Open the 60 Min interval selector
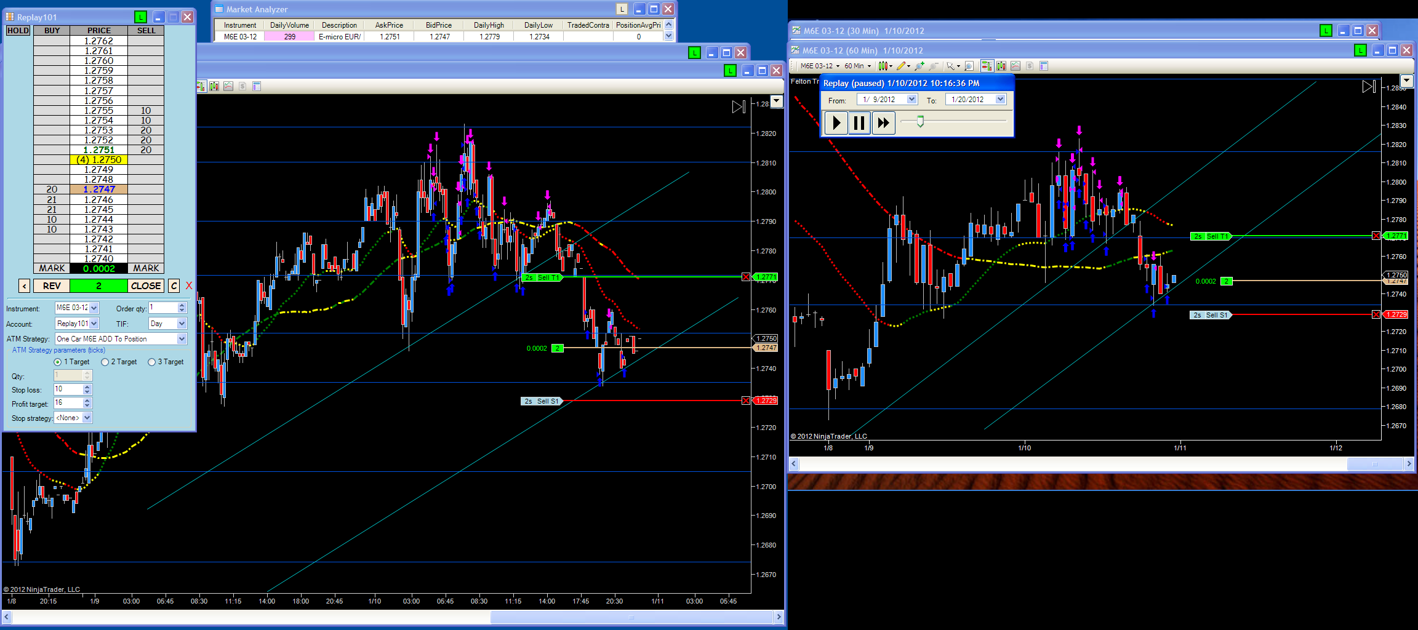 click(857, 66)
